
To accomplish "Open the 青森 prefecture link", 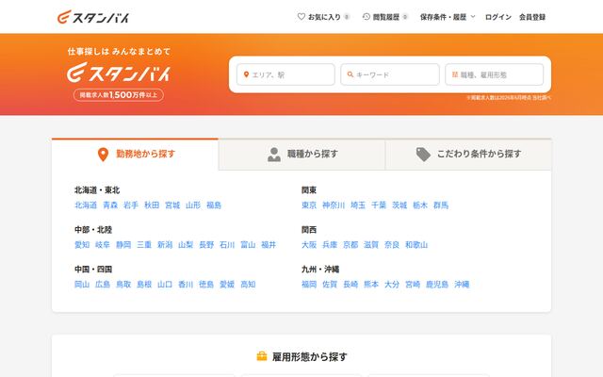I will coord(110,205).
